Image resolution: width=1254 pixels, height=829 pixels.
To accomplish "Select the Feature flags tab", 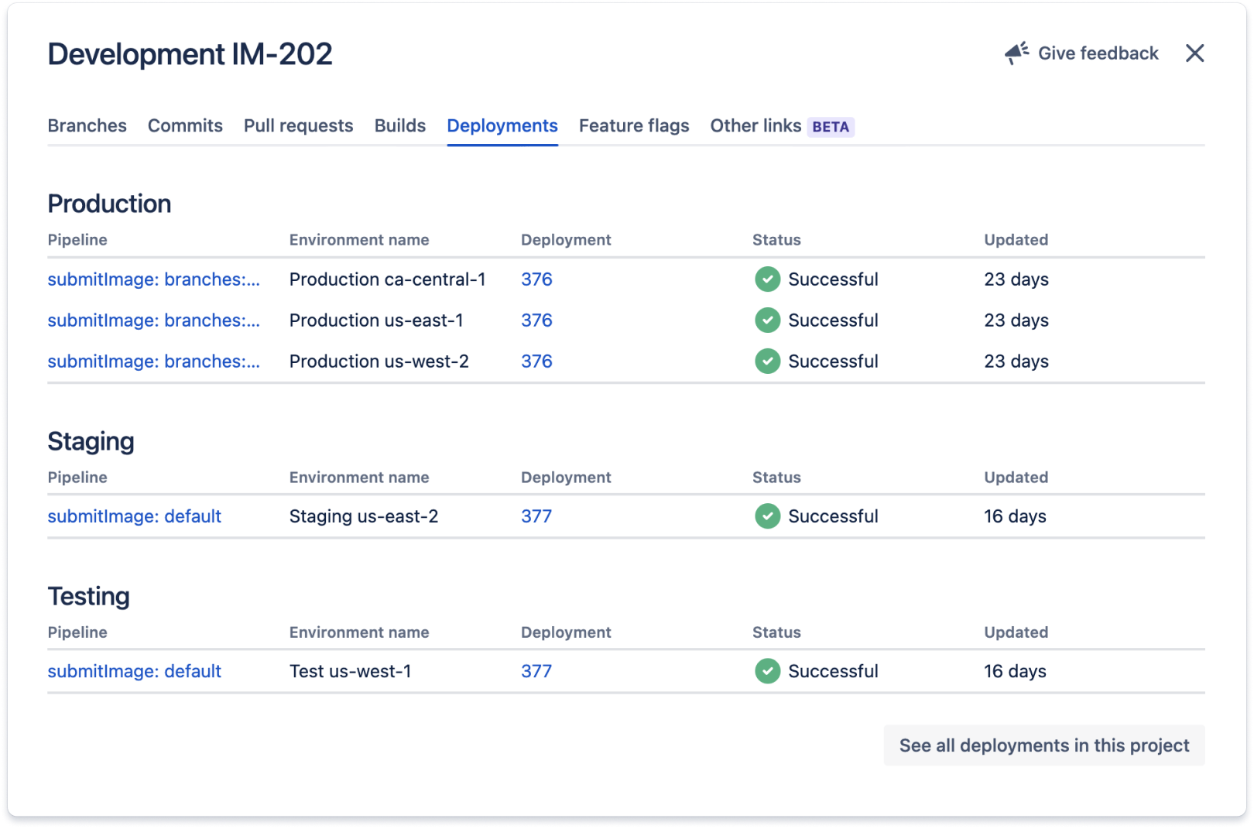I will pos(633,125).
